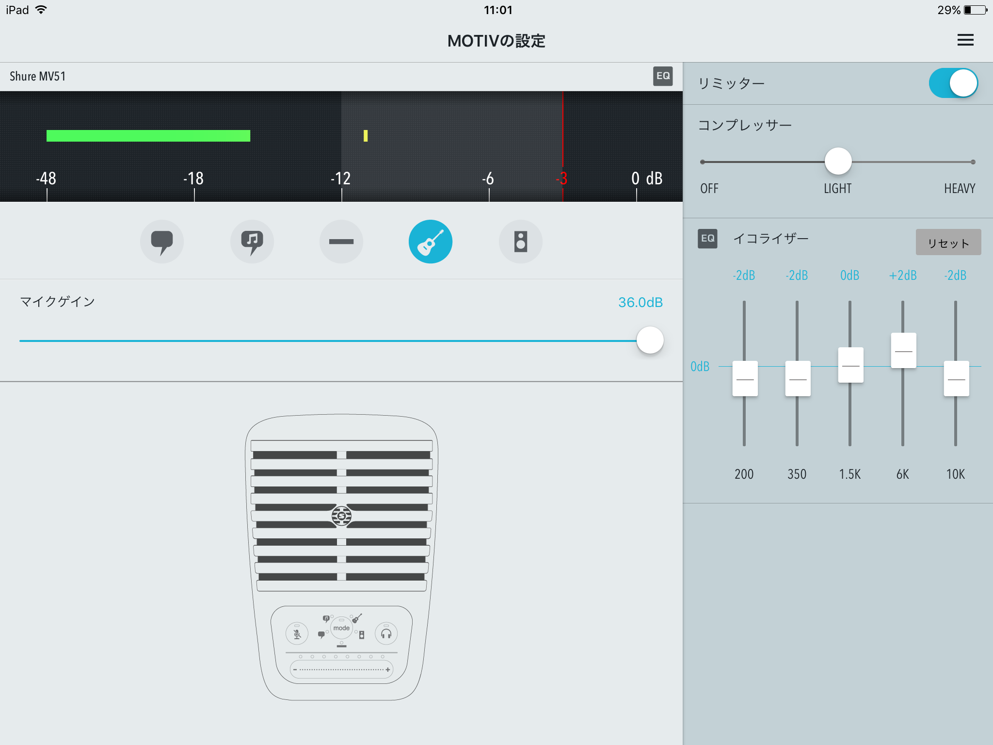Open the hamburger menu at top right
993x745 pixels.
click(965, 40)
